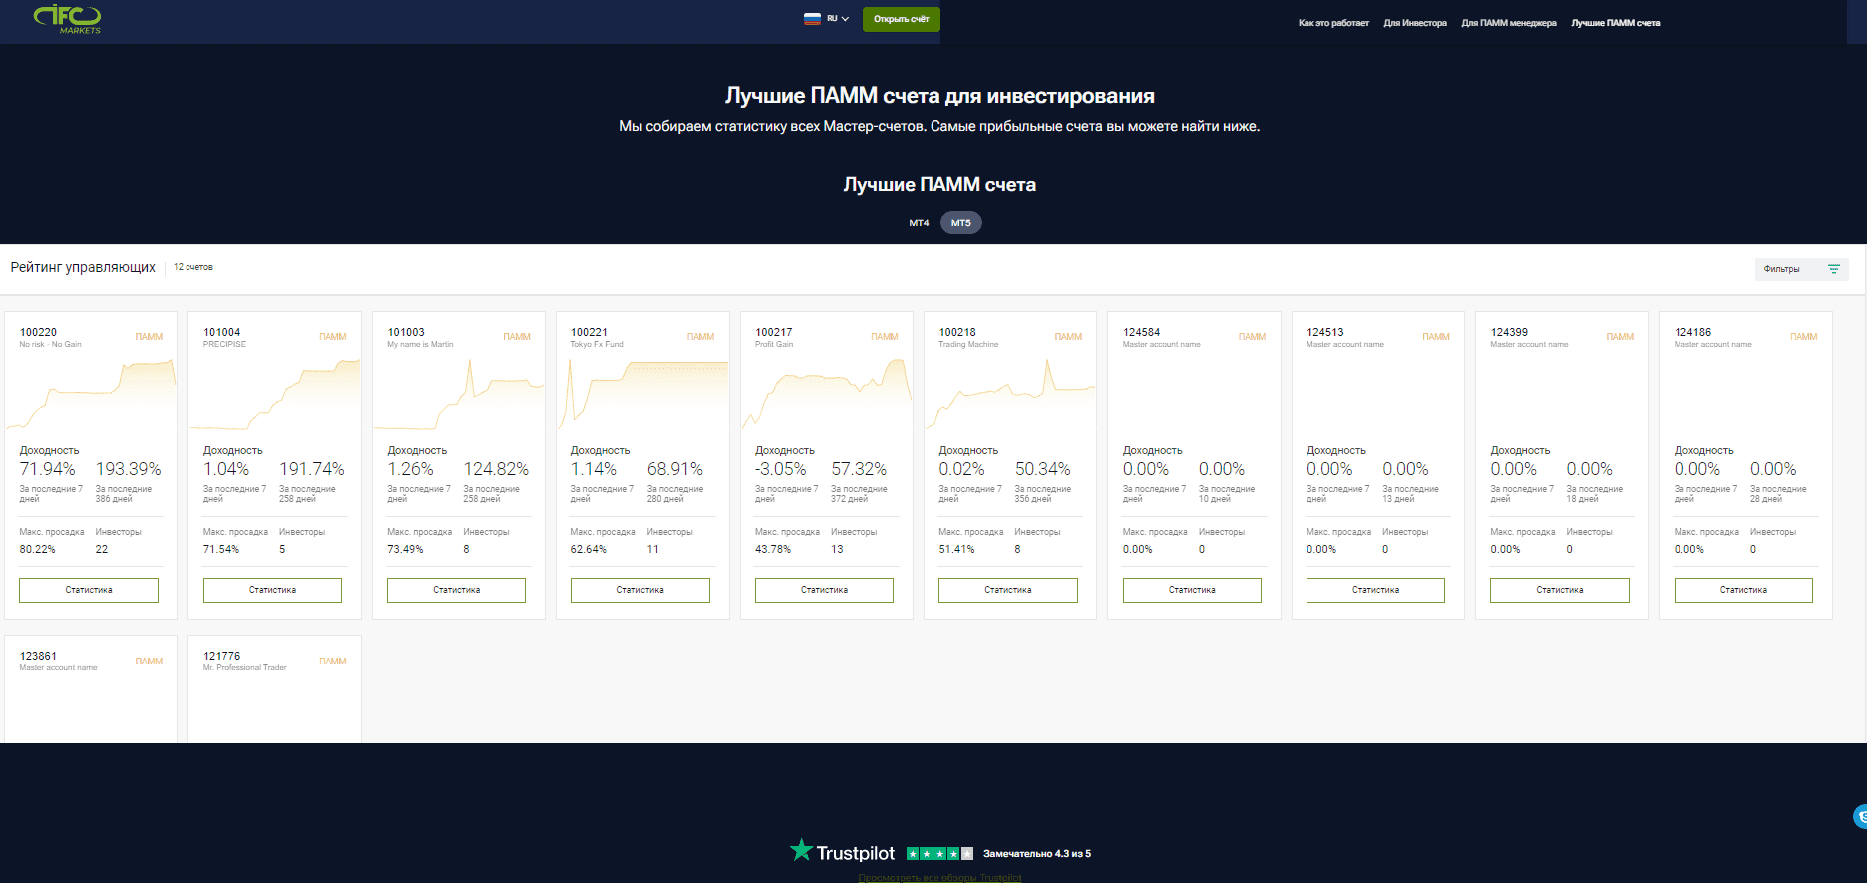Click the yield chart of account 100220

[x=91, y=394]
